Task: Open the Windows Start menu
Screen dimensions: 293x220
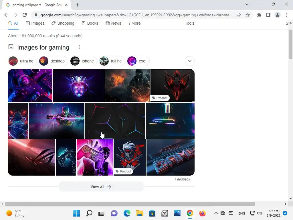Action: tap(77, 213)
